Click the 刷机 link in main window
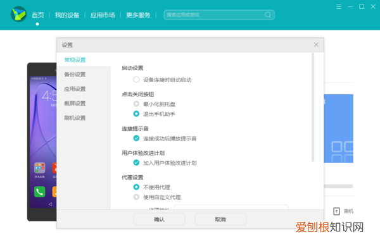The image size is (380, 239). pyautogui.click(x=348, y=211)
